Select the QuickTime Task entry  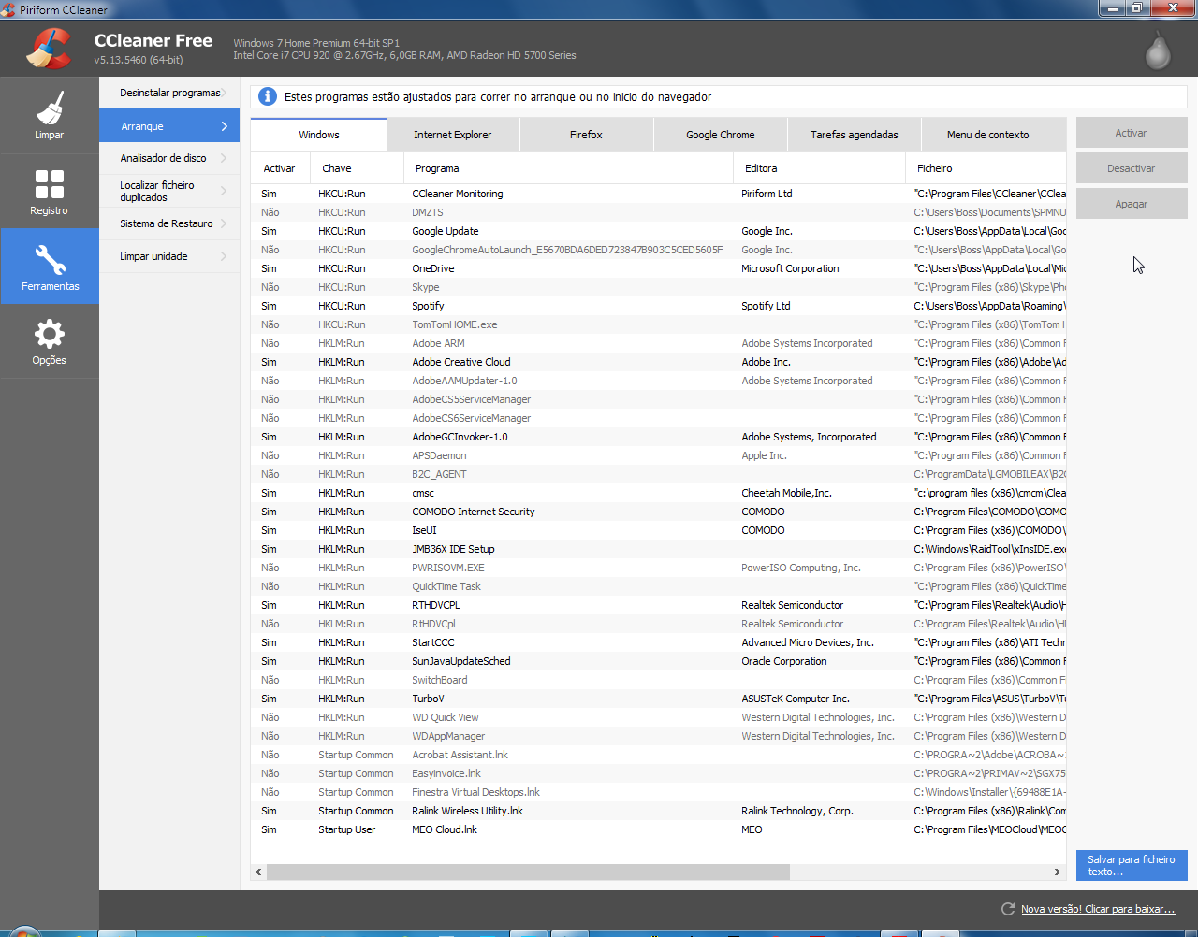pos(658,586)
